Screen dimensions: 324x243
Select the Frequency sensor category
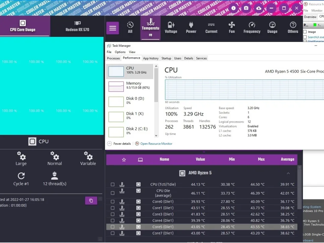(x=252, y=28)
